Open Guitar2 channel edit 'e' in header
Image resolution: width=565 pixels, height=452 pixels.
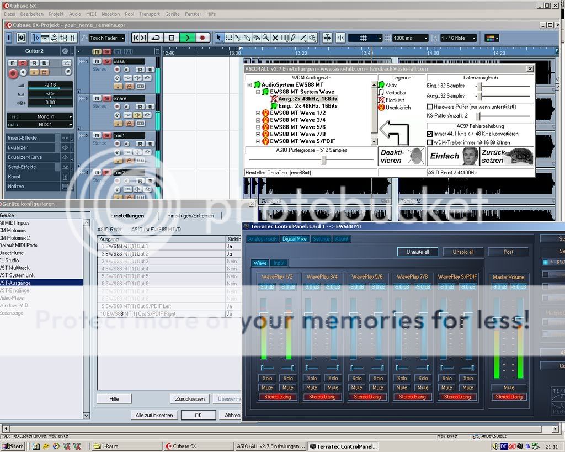65,51
